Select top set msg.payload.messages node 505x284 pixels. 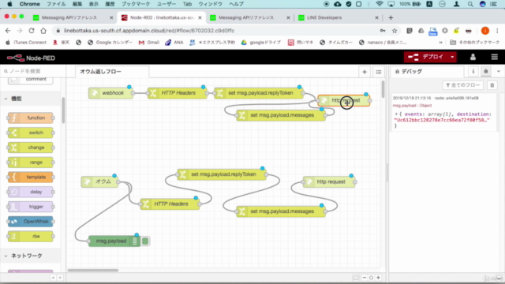281,115
